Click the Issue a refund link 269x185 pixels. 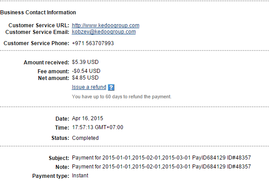coord(89,87)
